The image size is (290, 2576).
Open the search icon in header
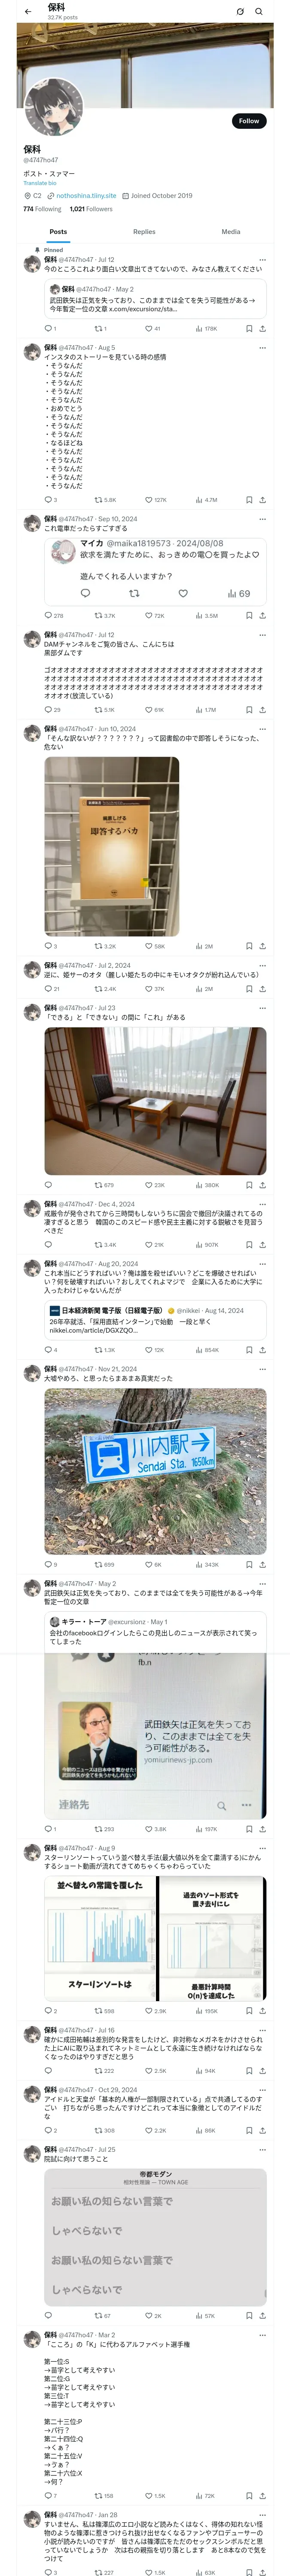tap(259, 11)
